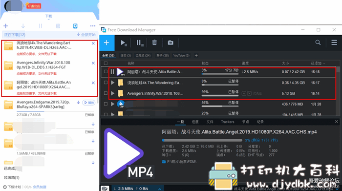Start selected downloads in FDM toolbar
342x191 pixels.
click(124, 42)
